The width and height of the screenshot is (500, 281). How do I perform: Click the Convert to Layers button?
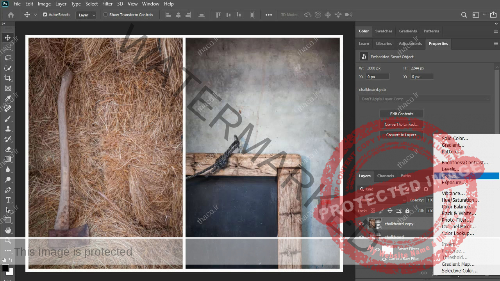(402, 135)
